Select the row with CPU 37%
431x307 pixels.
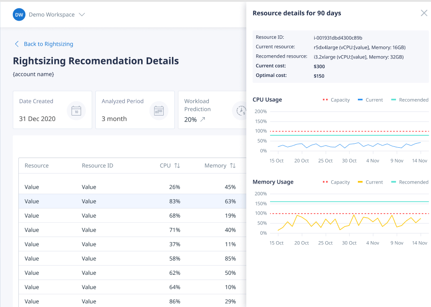coord(132,244)
